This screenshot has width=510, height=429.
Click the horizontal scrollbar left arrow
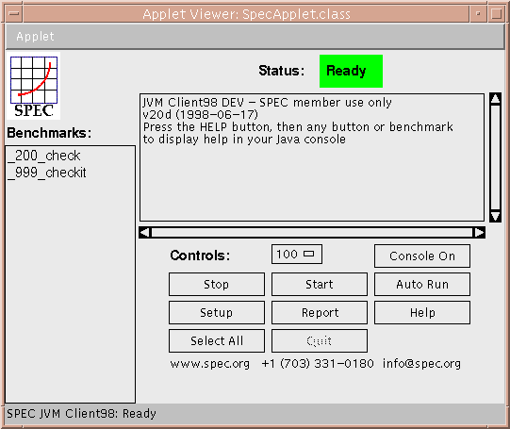[x=145, y=233]
